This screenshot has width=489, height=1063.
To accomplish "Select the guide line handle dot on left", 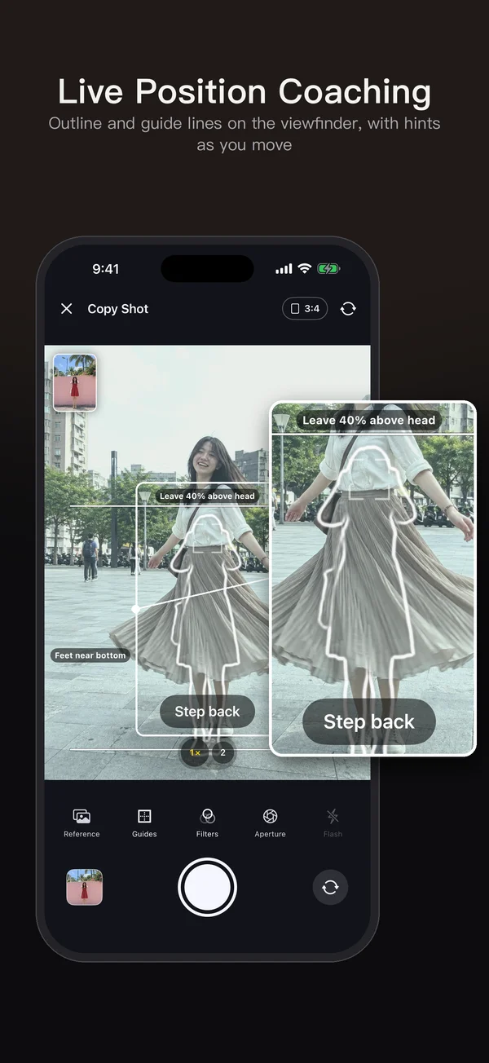I will [136, 609].
